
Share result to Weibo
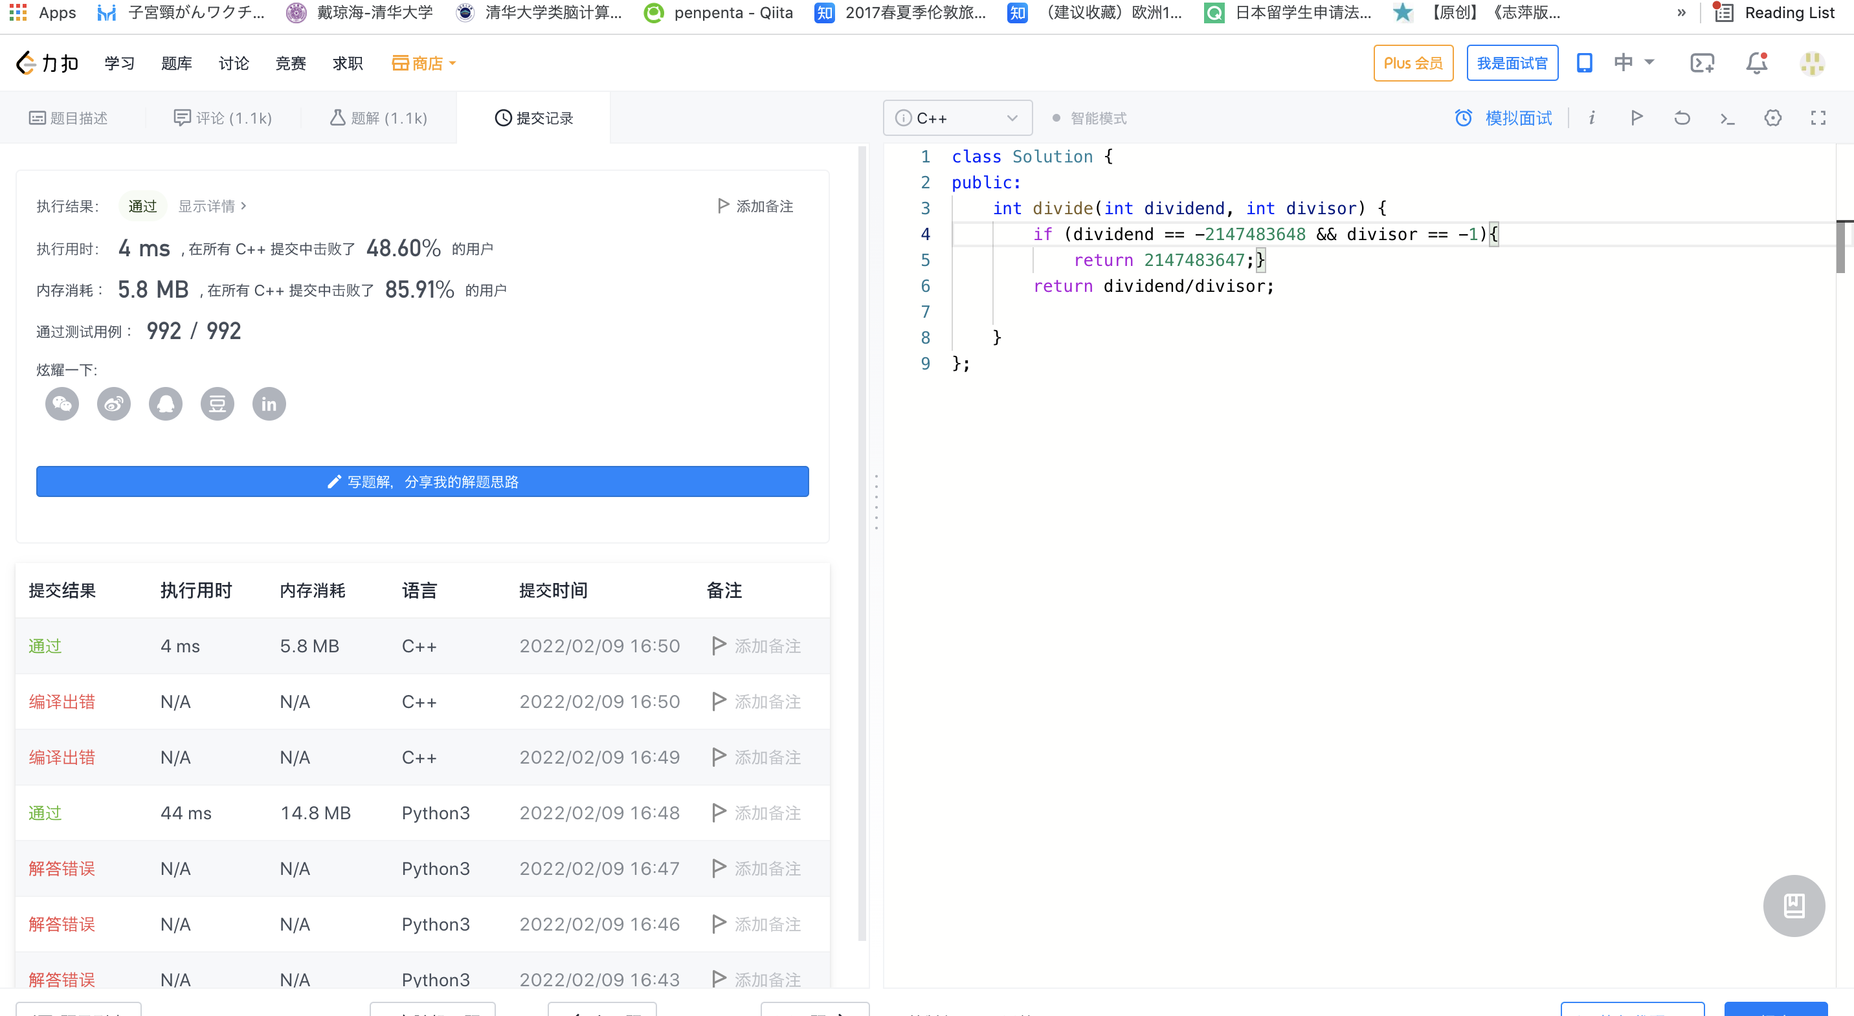[x=114, y=404]
